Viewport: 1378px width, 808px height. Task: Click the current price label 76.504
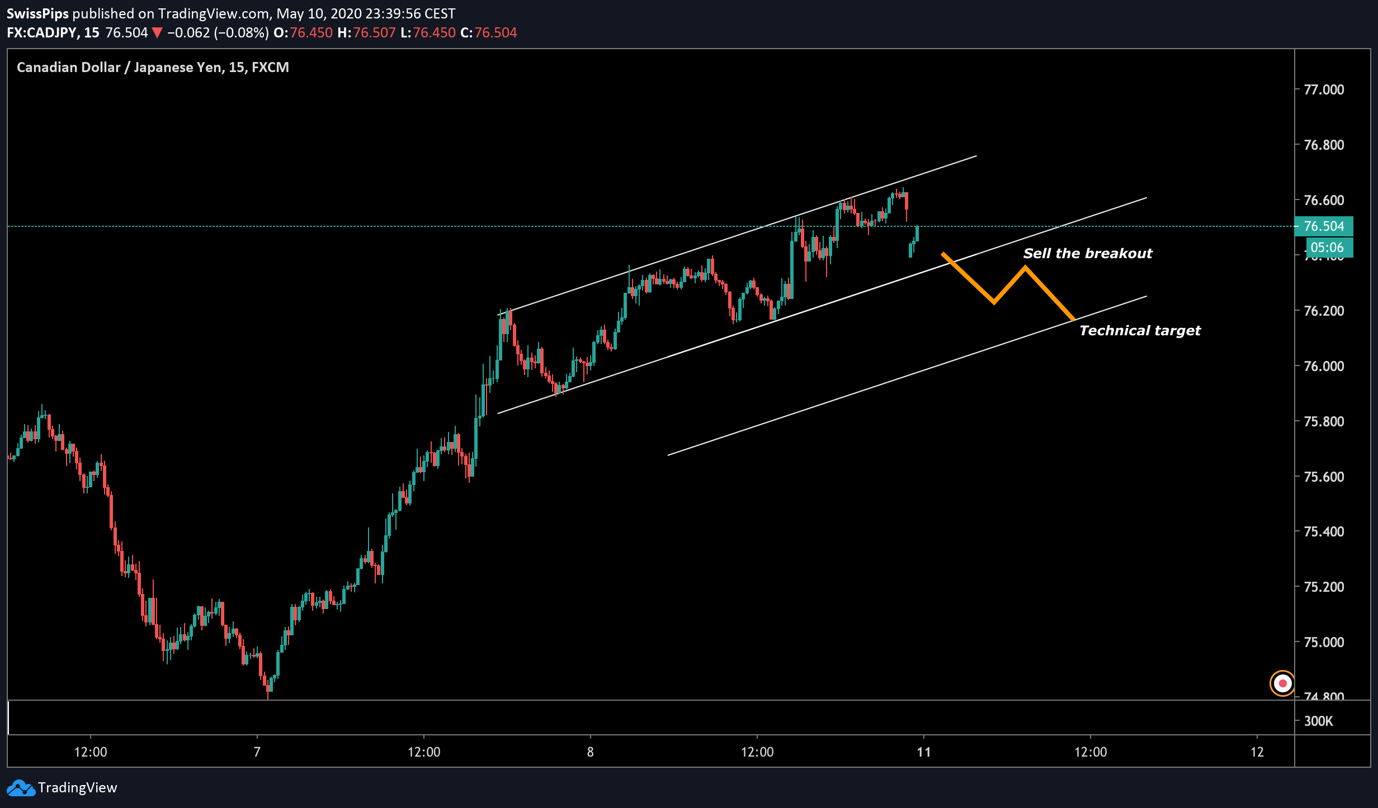1324,226
